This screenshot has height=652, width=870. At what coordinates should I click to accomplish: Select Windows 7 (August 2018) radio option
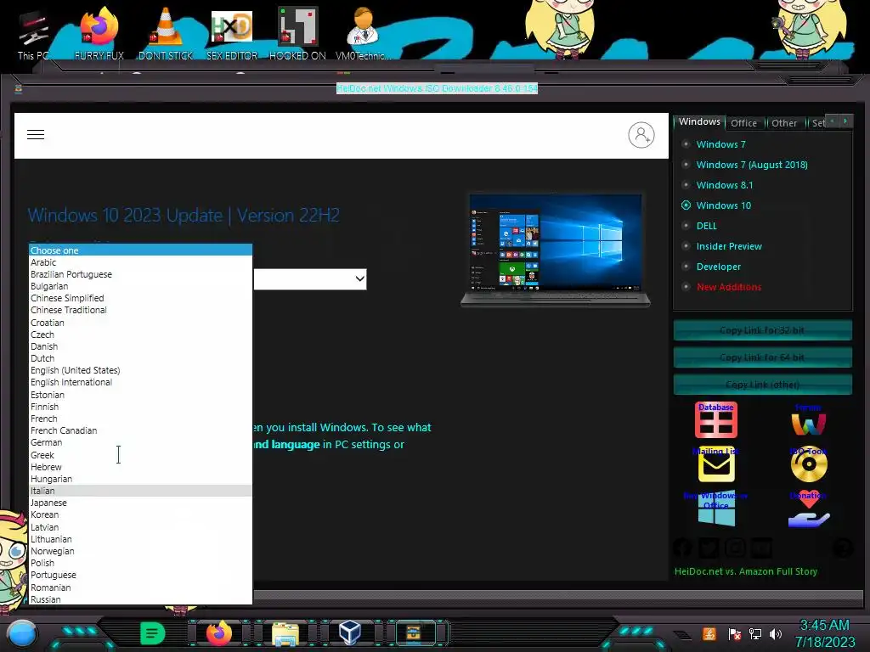point(686,165)
